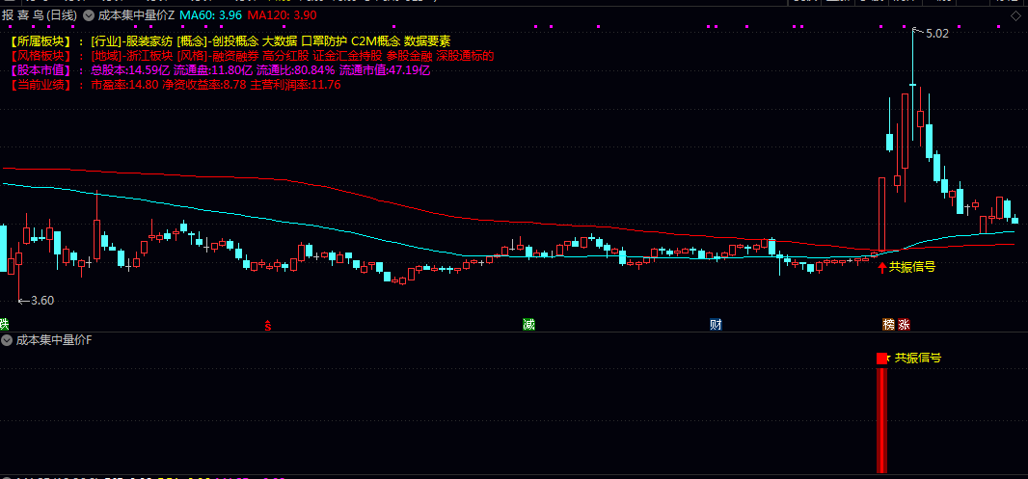Click the orange 榜 event marker
This screenshot has width=1028, height=479.
889,325
